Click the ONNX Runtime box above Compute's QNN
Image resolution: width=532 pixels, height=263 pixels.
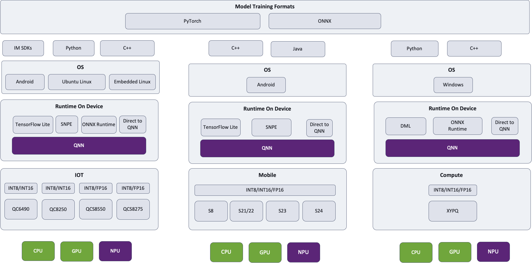[457, 126]
